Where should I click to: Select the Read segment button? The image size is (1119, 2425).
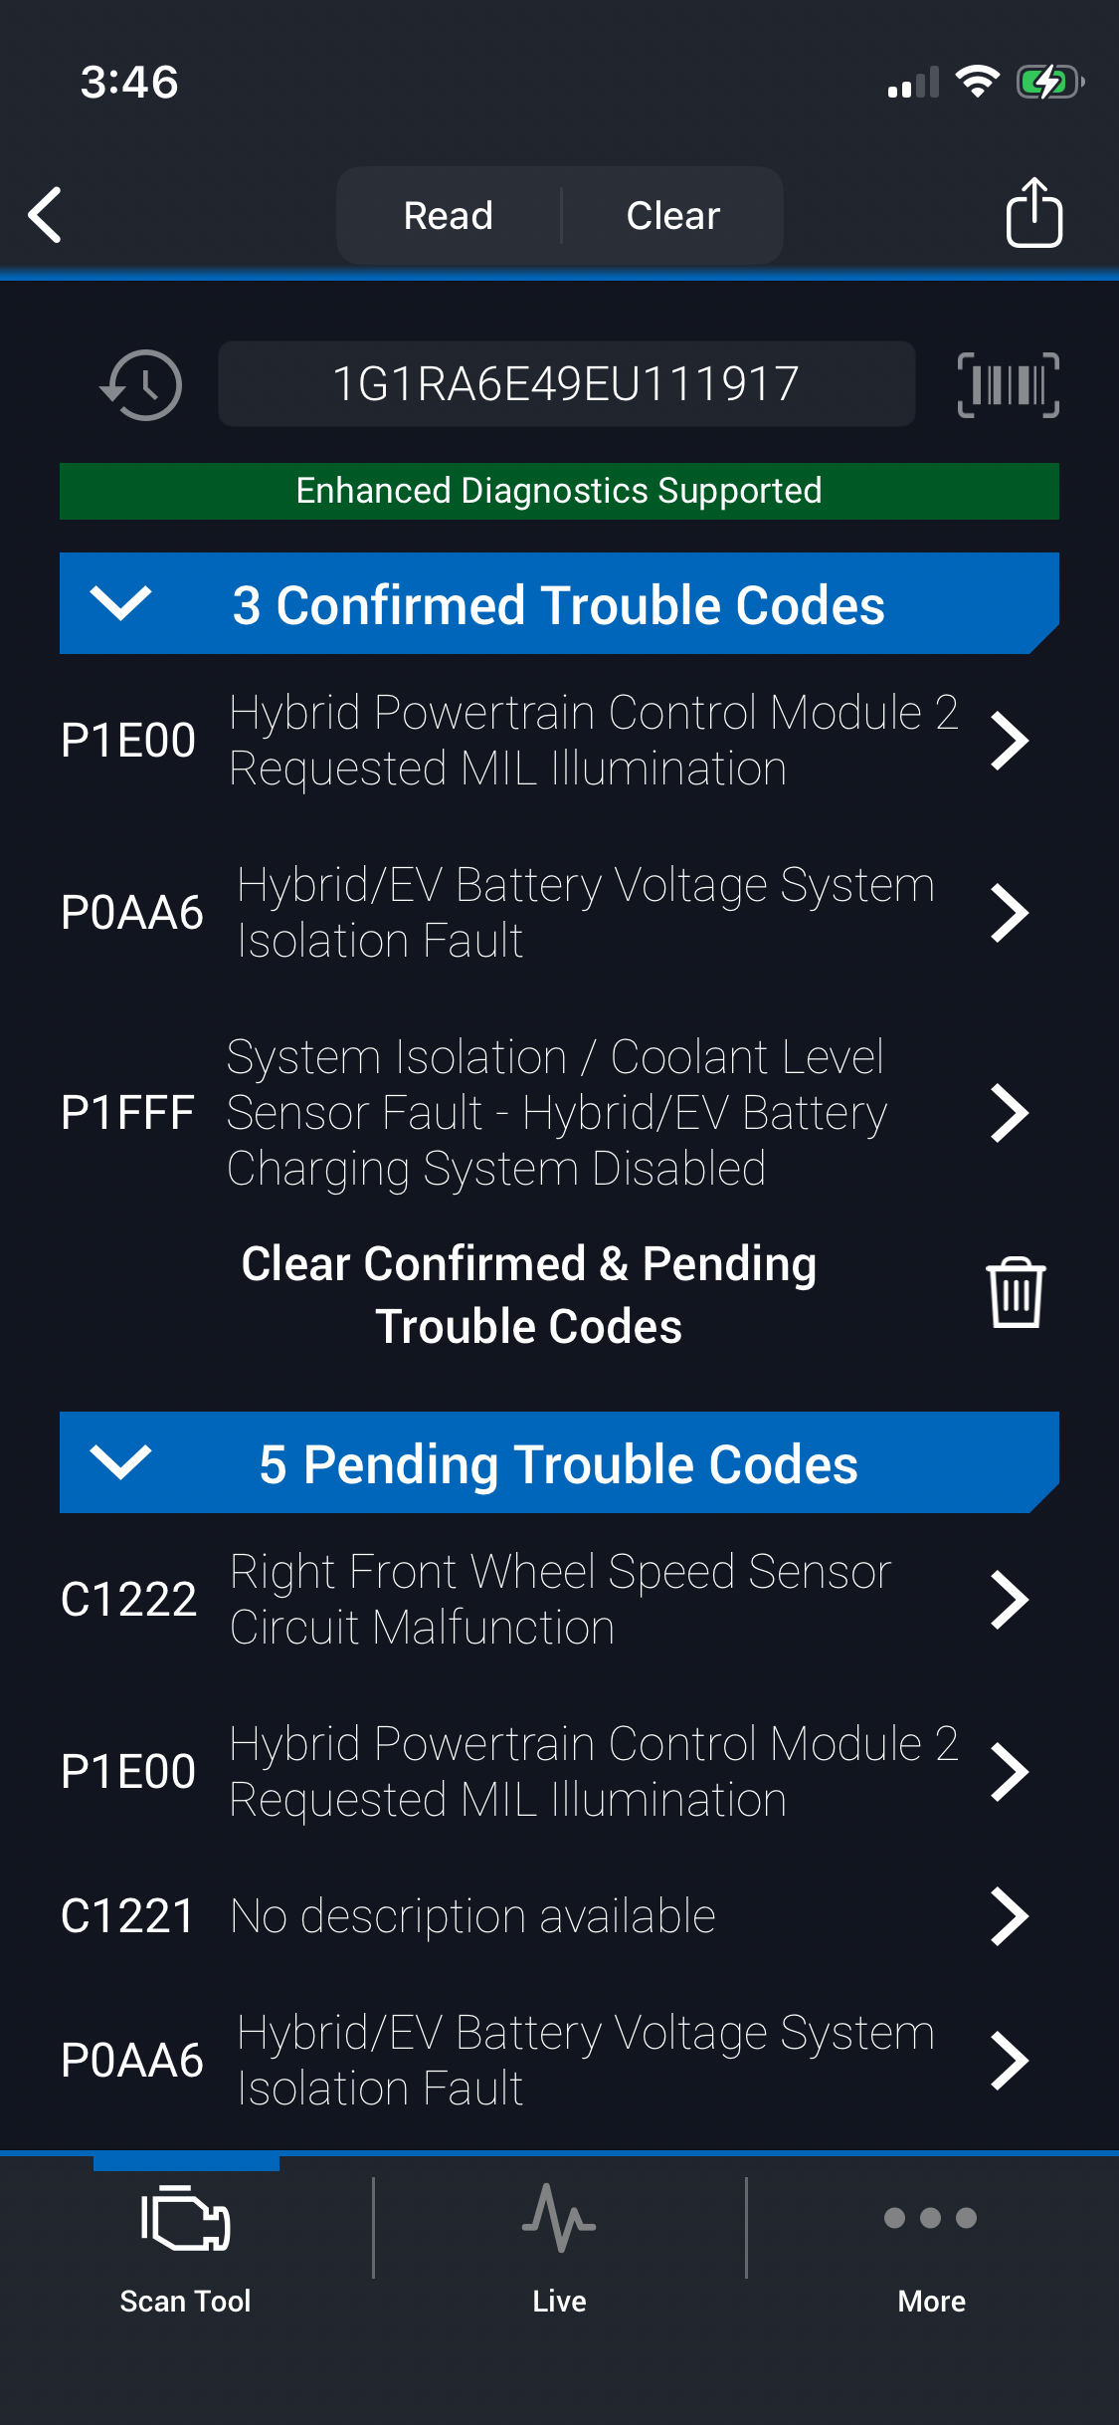(449, 215)
